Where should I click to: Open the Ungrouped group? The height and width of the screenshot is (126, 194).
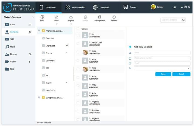[x=55, y=46]
